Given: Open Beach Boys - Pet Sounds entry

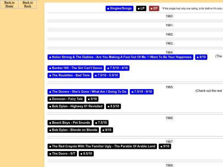Looking at the screenshot, I should point(70,123).
